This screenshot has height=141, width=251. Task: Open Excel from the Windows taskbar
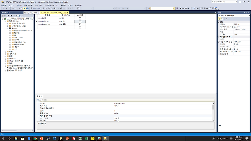(86, 138)
